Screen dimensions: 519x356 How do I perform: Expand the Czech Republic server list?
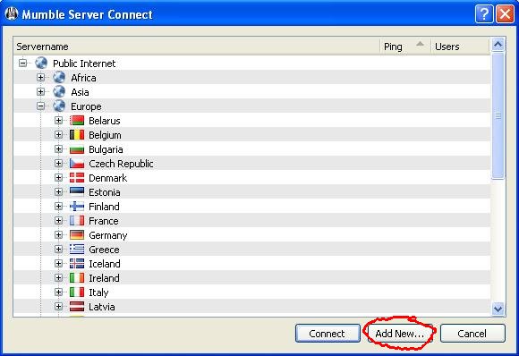[58, 163]
